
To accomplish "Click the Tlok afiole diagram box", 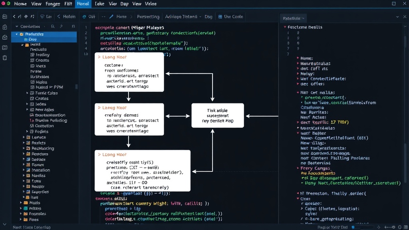I will [218, 115].
